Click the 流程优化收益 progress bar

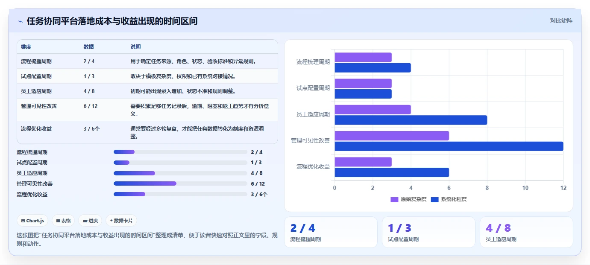point(180,194)
